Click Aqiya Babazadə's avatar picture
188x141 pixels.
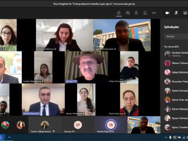coord(167,72)
